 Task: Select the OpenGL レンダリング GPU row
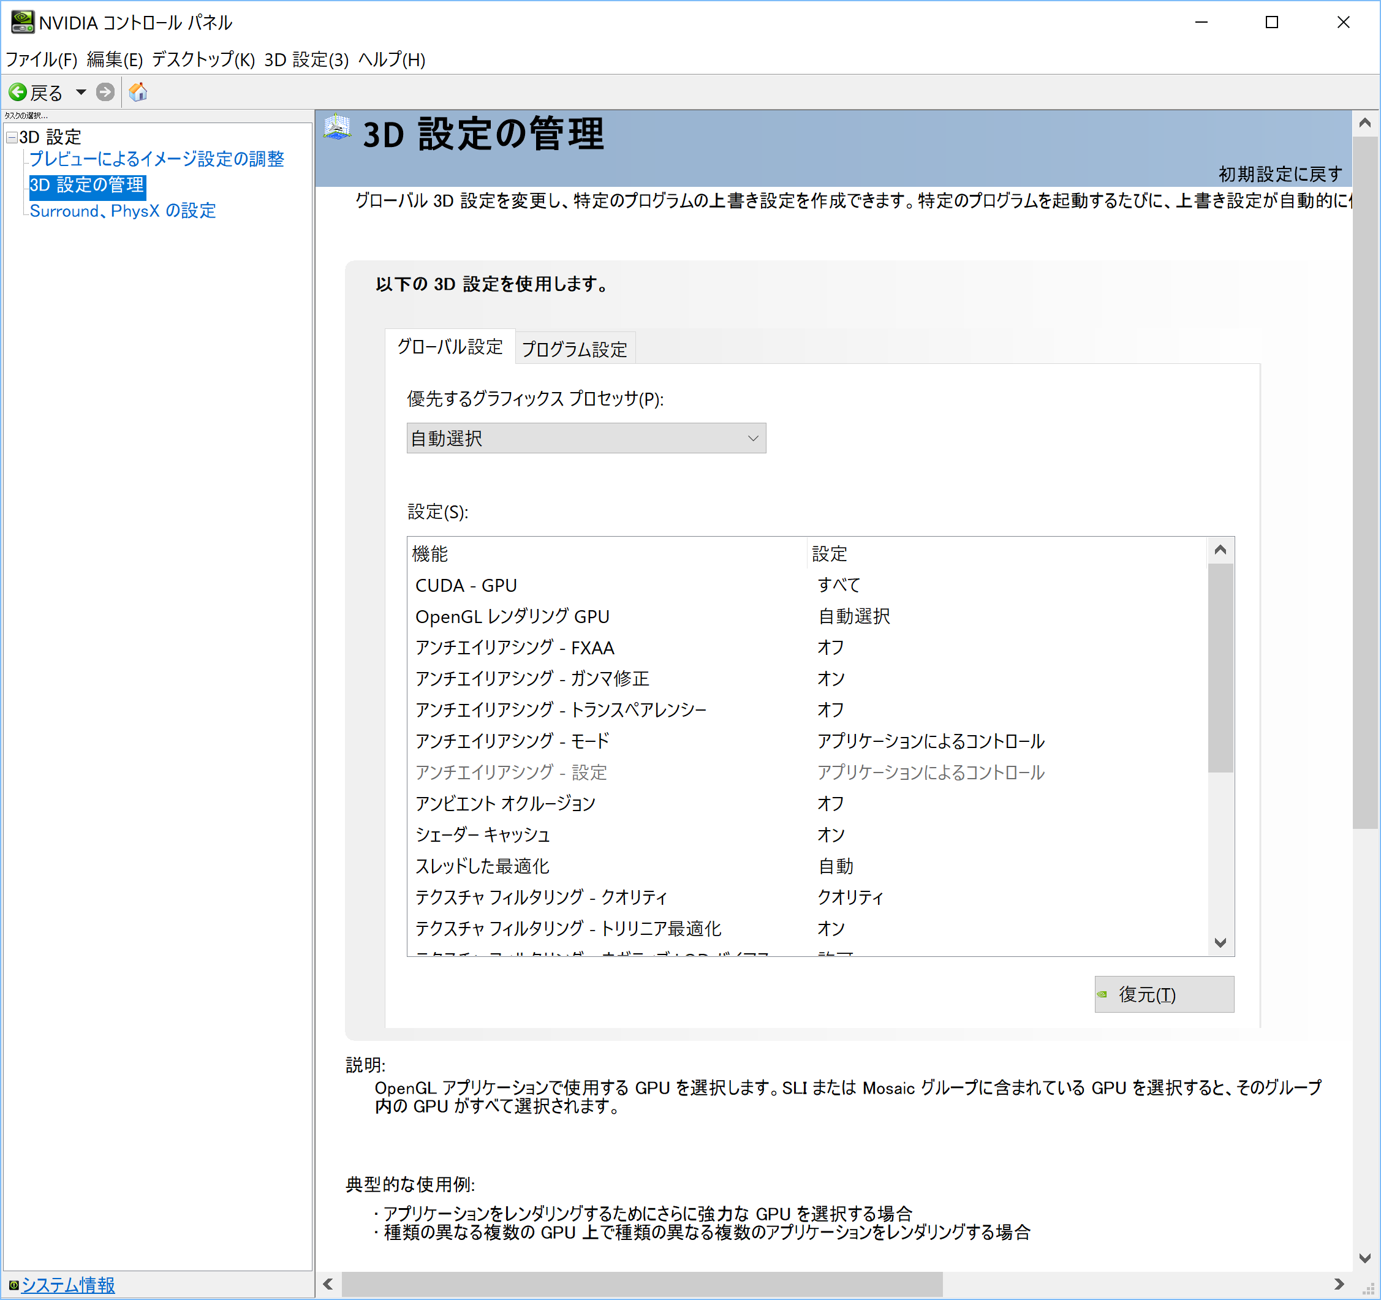(807, 617)
